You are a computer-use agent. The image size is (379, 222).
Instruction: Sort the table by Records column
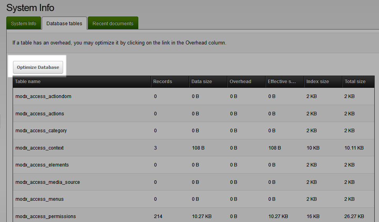162,81
